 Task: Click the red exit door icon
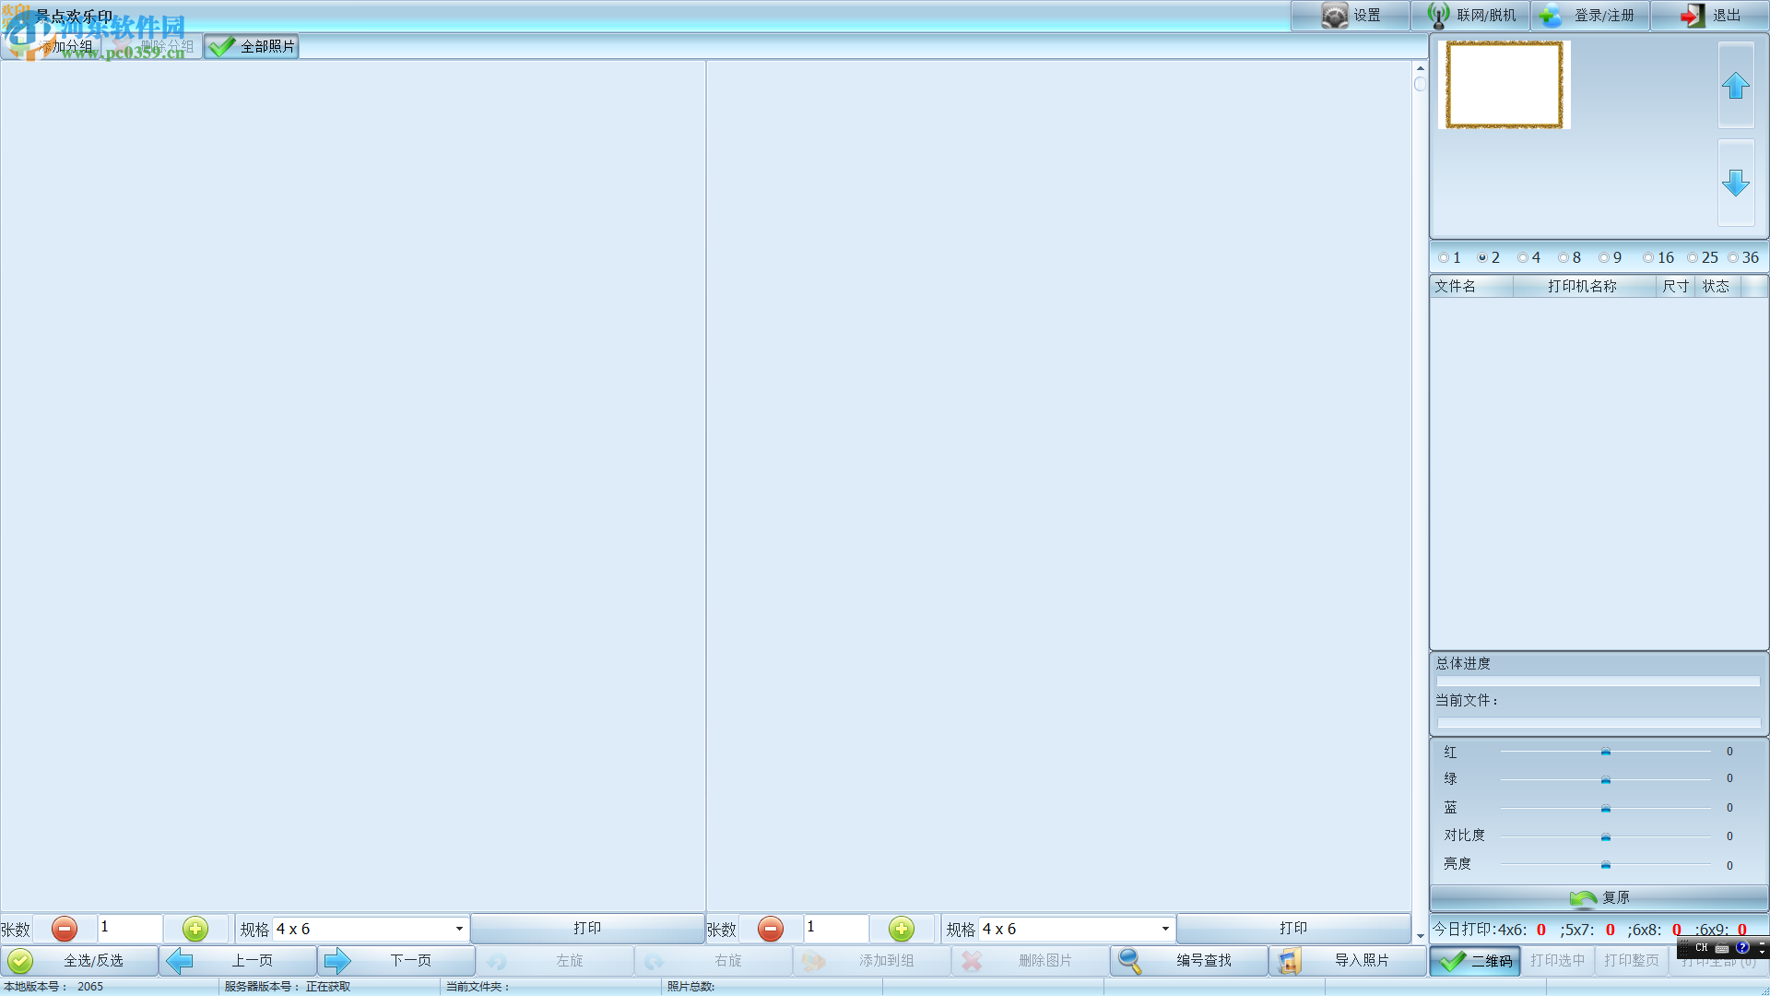coord(1692,16)
